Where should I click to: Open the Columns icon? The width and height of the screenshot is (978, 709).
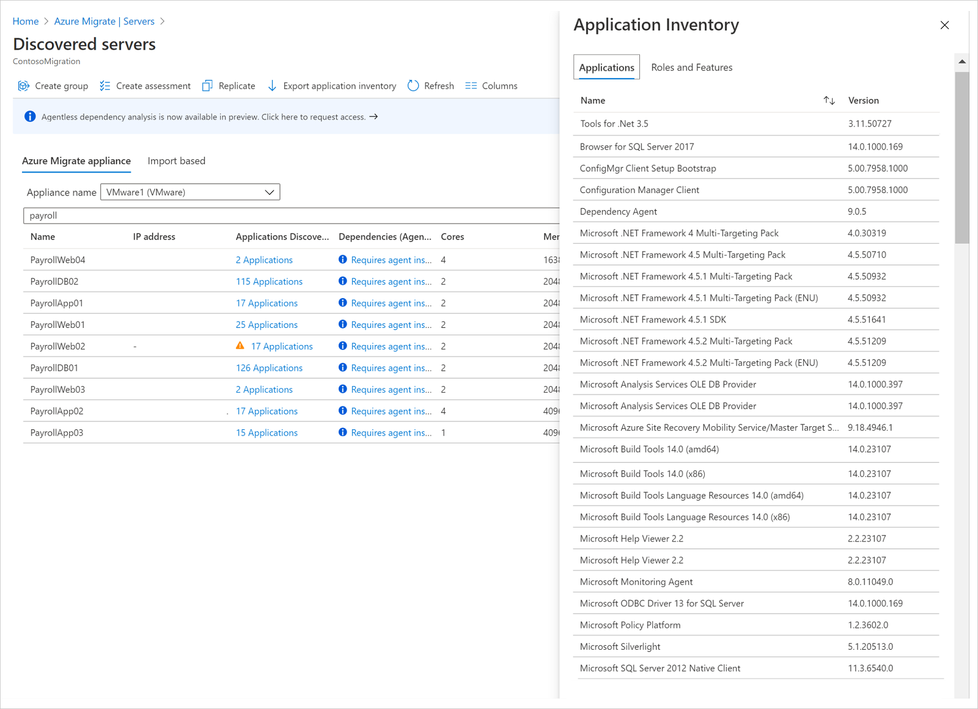(471, 85)
